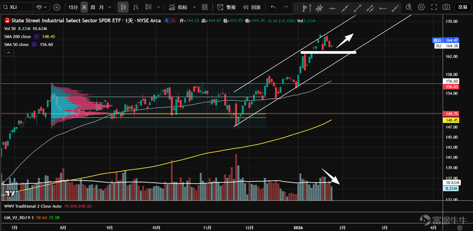The height and width of the screenshot is (231, 473).
Task: Expand indicator favorites dropdown next to 指标
Action: click(x=194, y=7)
